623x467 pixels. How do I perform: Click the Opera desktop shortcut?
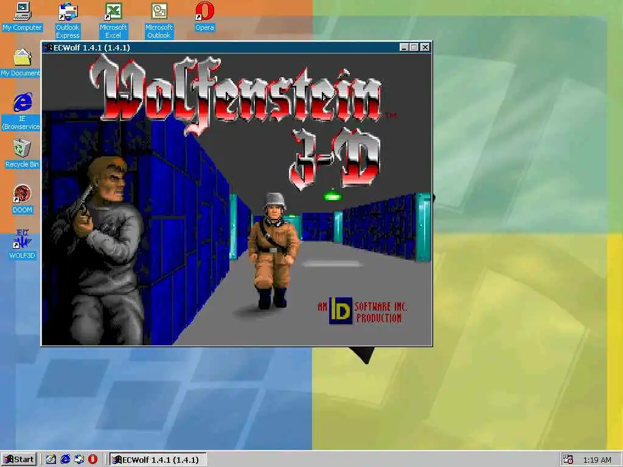tap(204, 16)
